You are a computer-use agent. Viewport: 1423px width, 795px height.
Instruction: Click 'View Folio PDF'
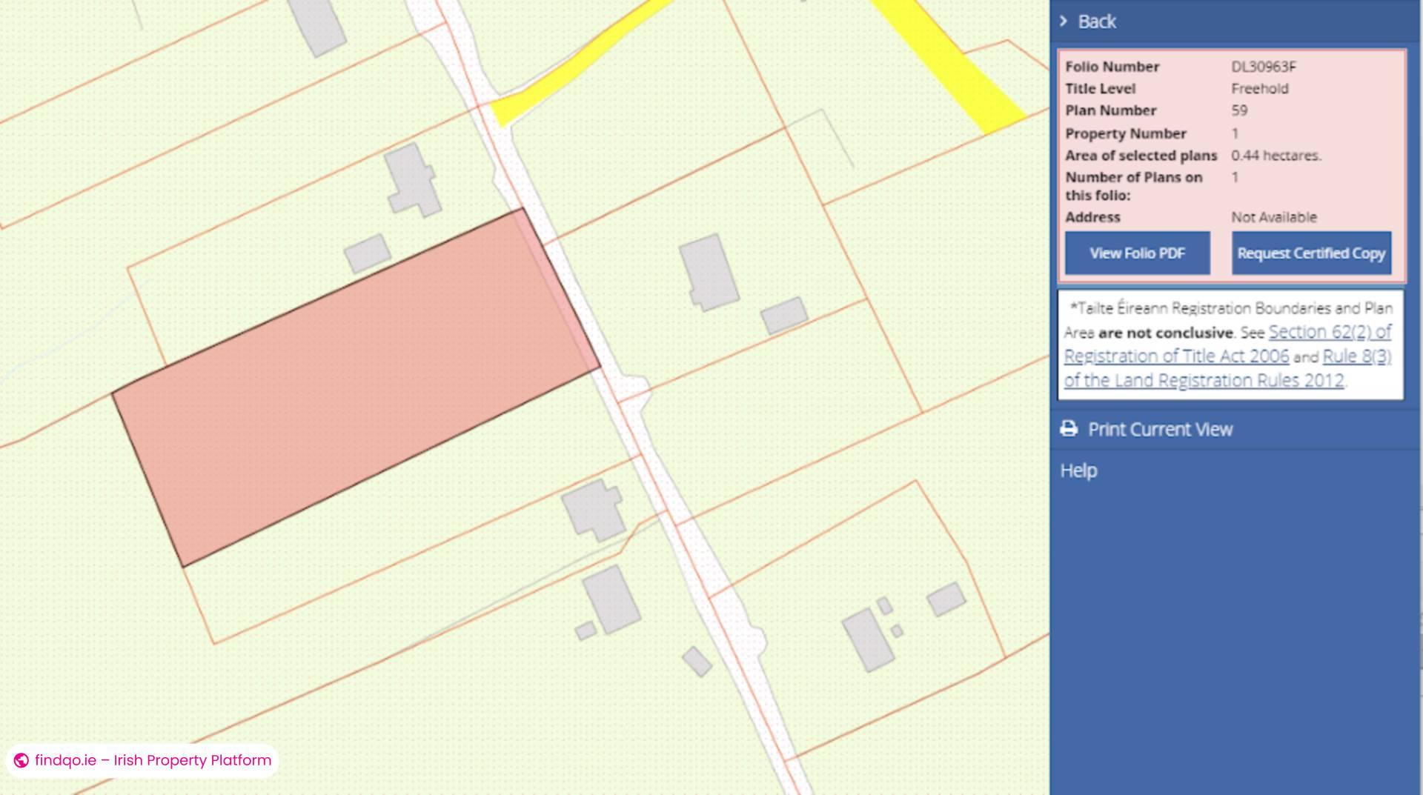tap(1137, 253)
